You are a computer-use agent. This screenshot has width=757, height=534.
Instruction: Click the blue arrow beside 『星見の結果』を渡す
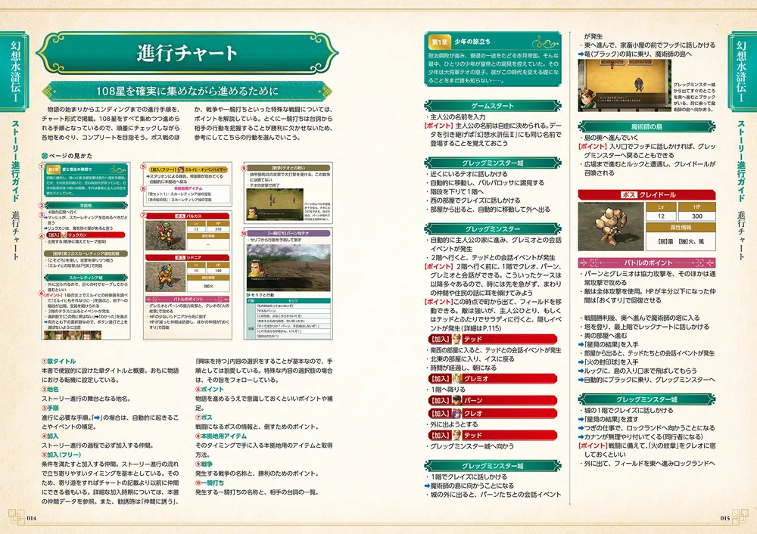pyautogui.click(x=581, y=420)
